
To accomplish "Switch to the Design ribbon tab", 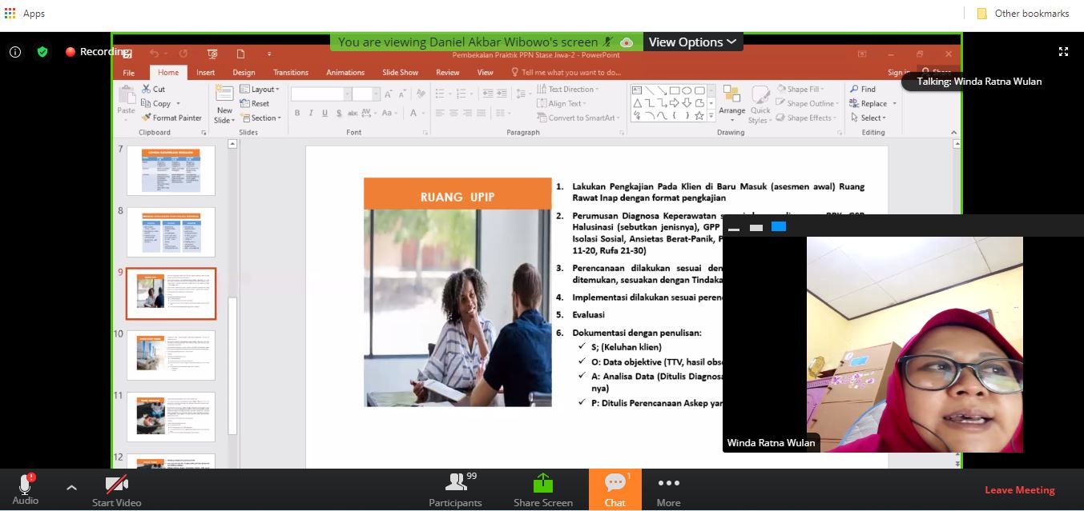I will pyautogui.click(x=244, y=72).
